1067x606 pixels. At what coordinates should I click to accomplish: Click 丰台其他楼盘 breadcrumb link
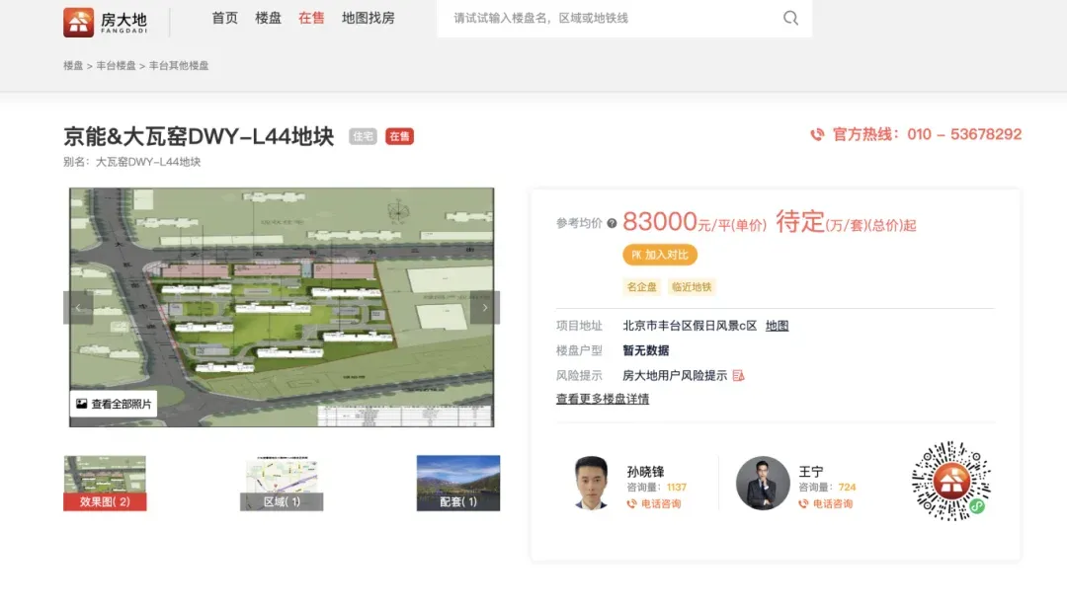pos(179,66)
